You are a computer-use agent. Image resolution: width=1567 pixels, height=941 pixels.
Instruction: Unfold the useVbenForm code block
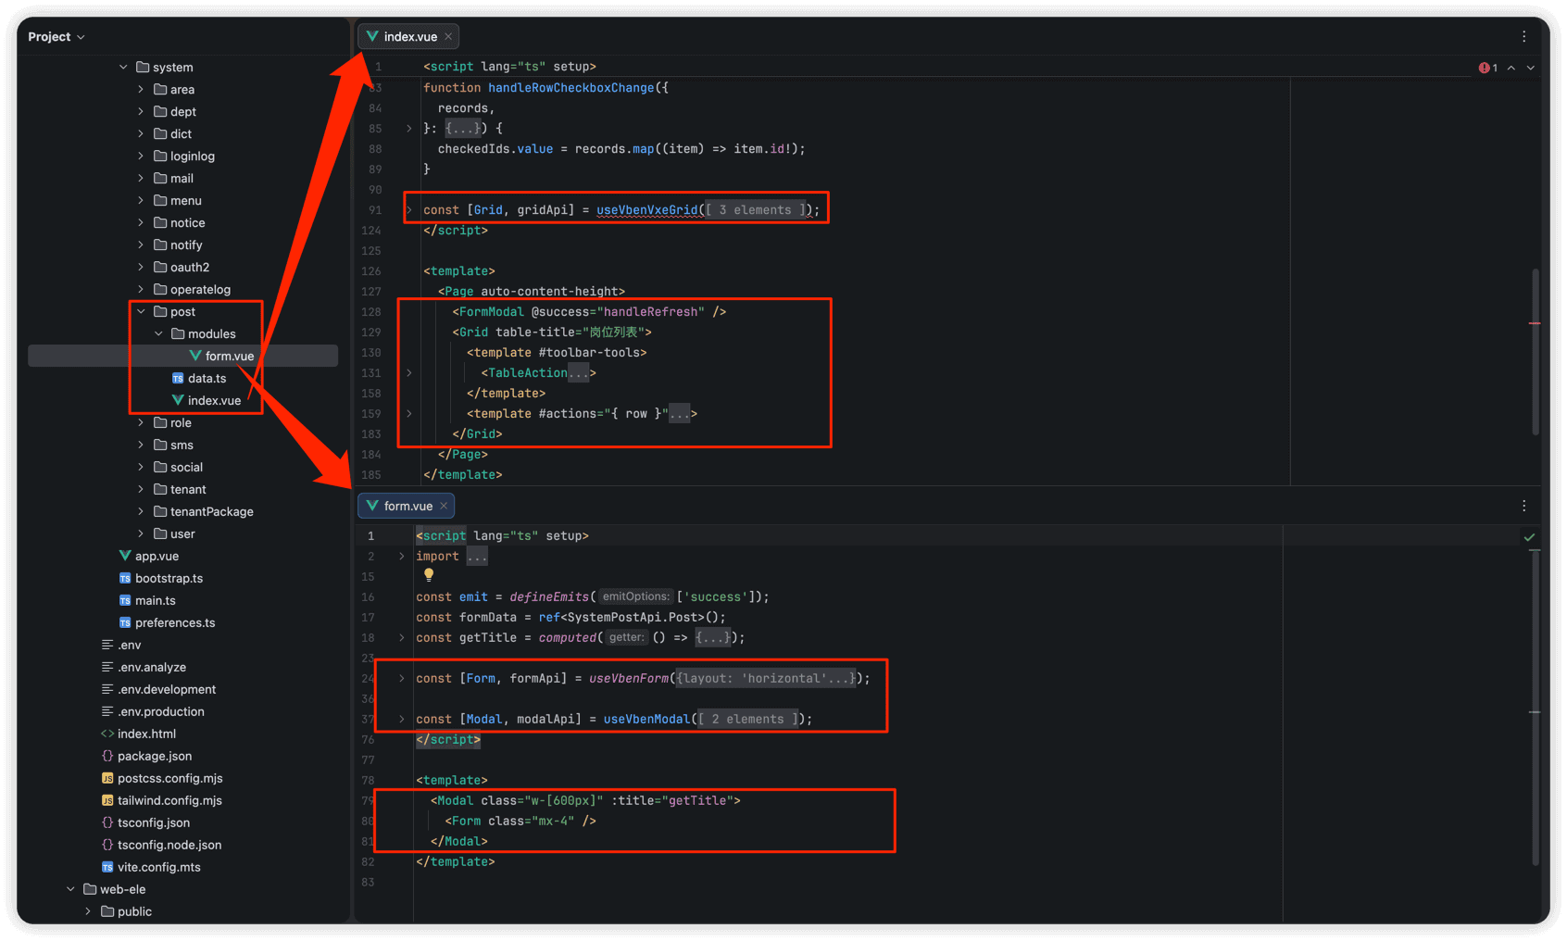click(401, 679)
